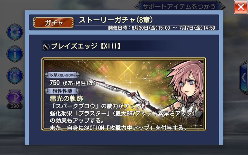The image size is (248, 155).
Task: Click the sword icon beside ブレイズエッジ
Action: point(46,47)
